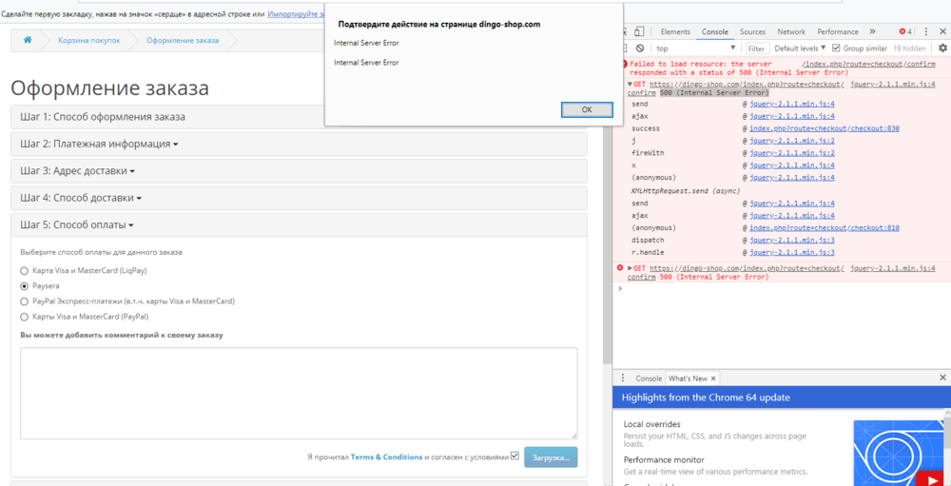
Task: Open drawer three-dot menu beside Console
Action: pyautogui.click(x=623, y=379)
